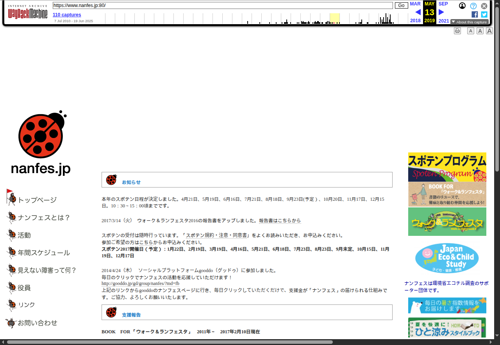The height and width of the screenshot is (345, 500).
Task: Click the Wayback Machine logo
Action: [27, 12]
